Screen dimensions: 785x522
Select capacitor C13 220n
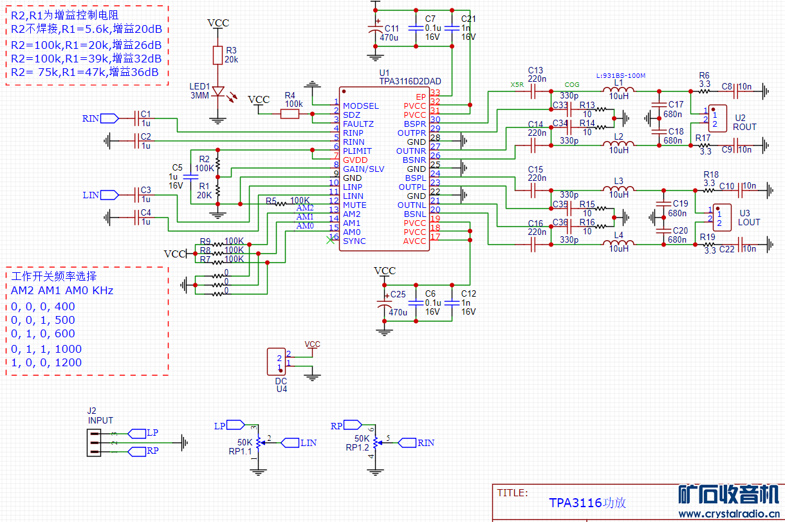point(533,92)
